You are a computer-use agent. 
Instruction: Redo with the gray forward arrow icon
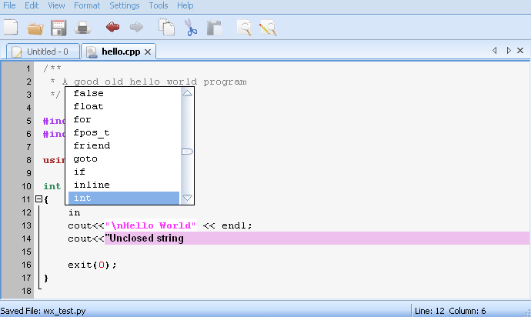pyautogui.click(x=136, y=27)
